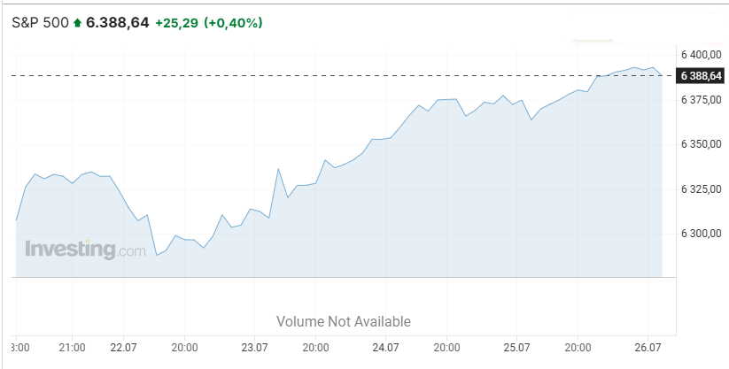729x369 pixels.
Task: Click the dashed current price line
Action: tap(344, 75)
